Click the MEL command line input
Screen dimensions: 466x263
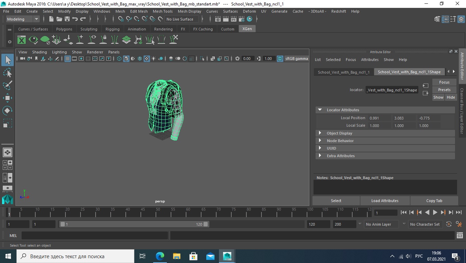coord(95,235)
